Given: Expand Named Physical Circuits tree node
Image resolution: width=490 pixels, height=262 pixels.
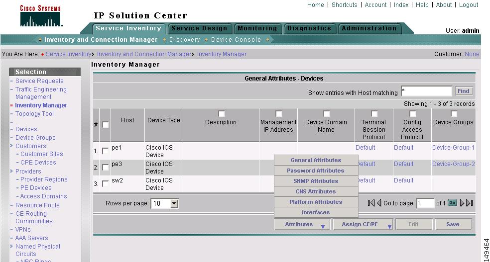Looking at the screenshot, I should click(x=11, y=247).
